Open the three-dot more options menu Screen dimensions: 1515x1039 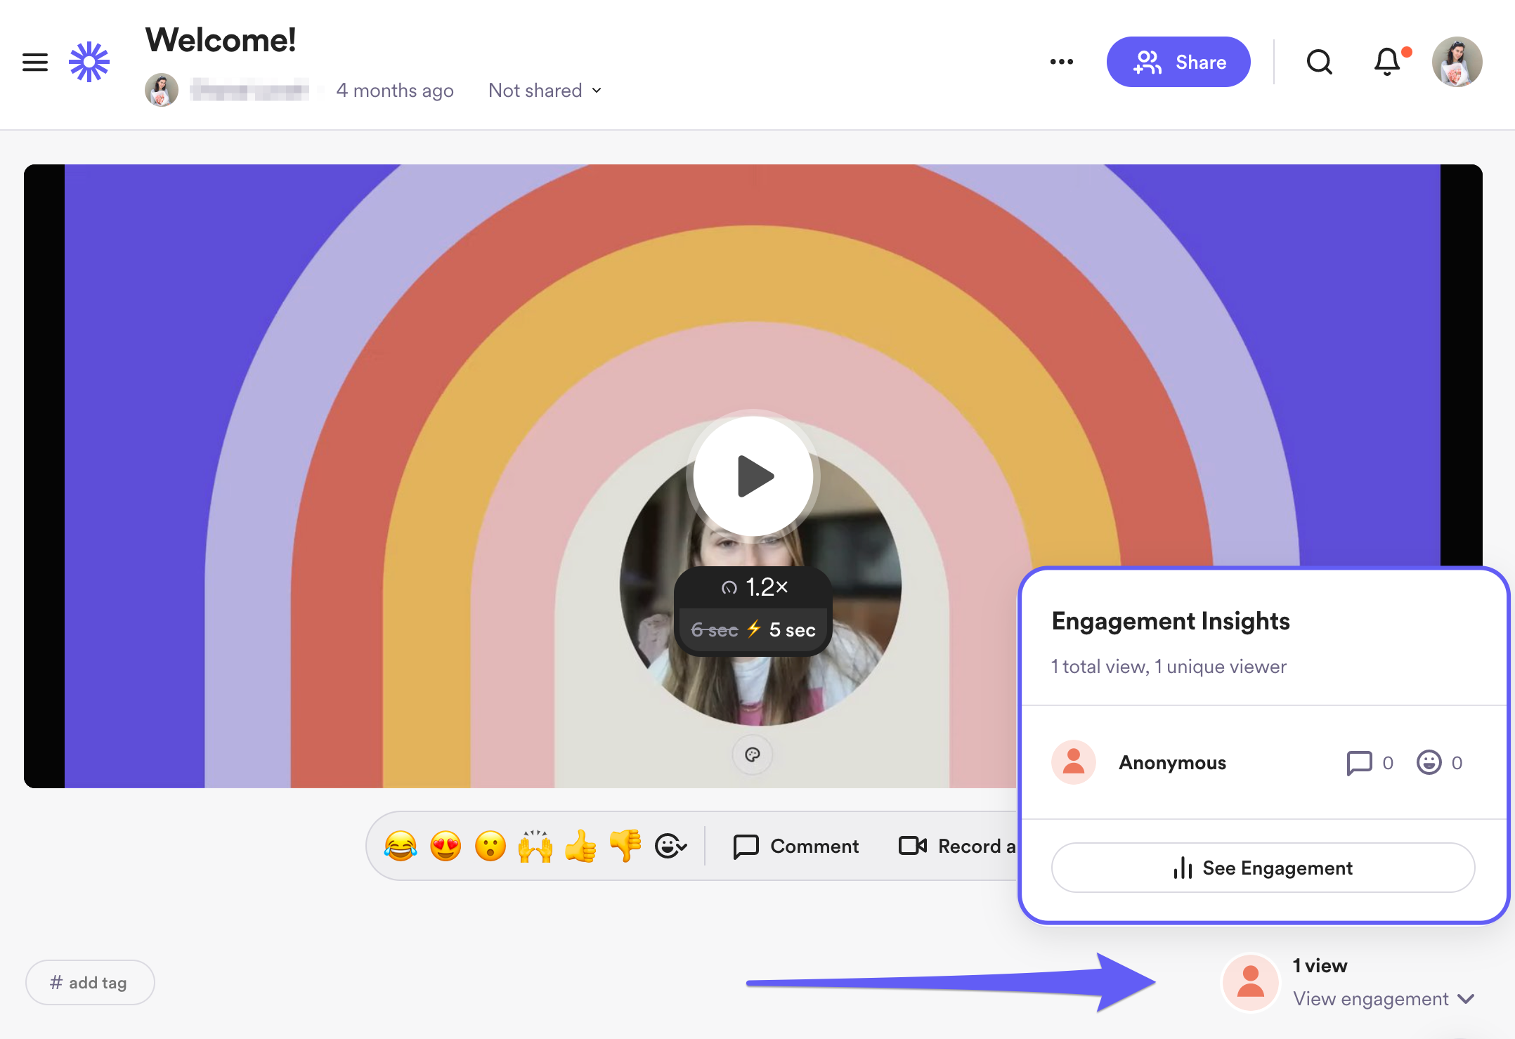pos(1061,62)
